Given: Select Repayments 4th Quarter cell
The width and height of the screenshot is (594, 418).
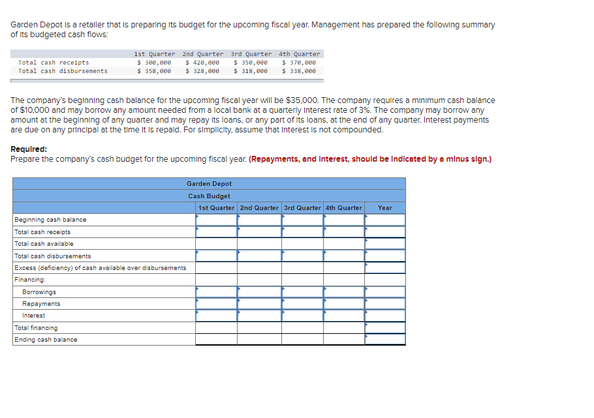Looking at the screenshot, I should tap(344, 304).
